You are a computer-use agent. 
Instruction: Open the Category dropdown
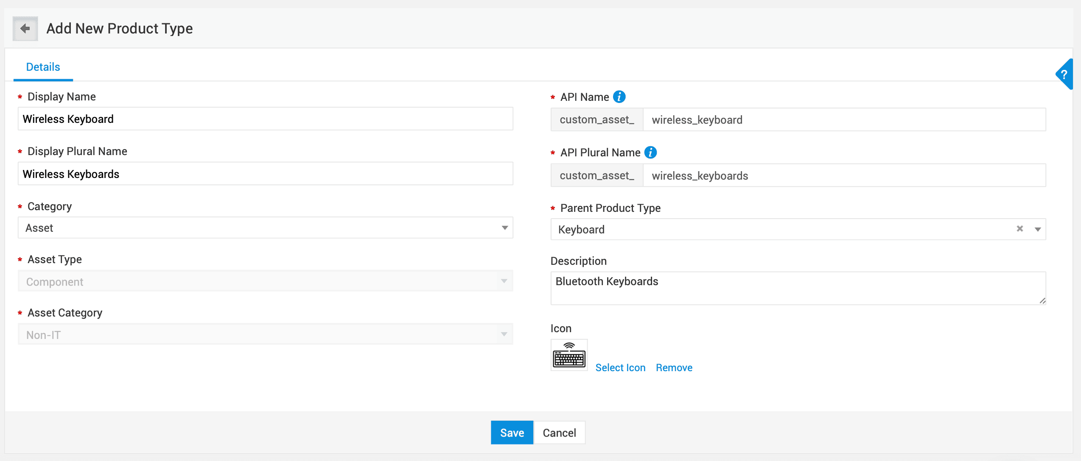(265, 228)
